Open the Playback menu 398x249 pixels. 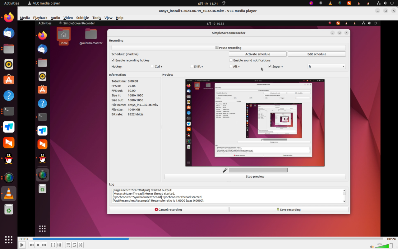coord(40,18)
